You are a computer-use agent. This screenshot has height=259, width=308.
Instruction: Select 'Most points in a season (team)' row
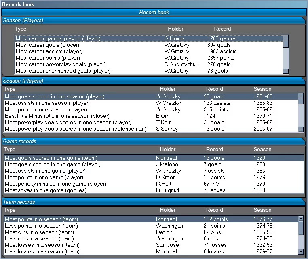[x=151, y=219]
